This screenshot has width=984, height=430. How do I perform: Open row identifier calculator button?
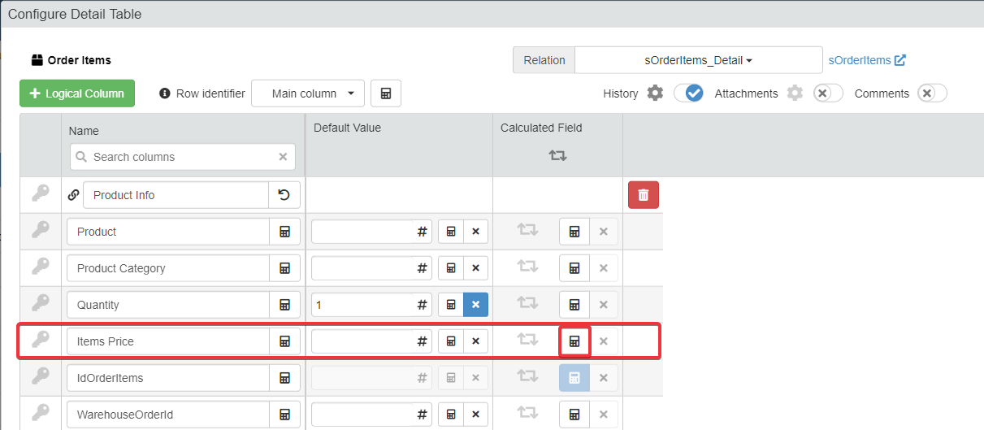click(x=386, y=93)
